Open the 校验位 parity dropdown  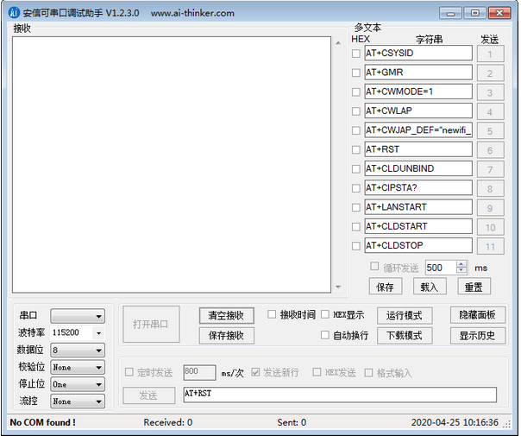[x=78, y=368]
